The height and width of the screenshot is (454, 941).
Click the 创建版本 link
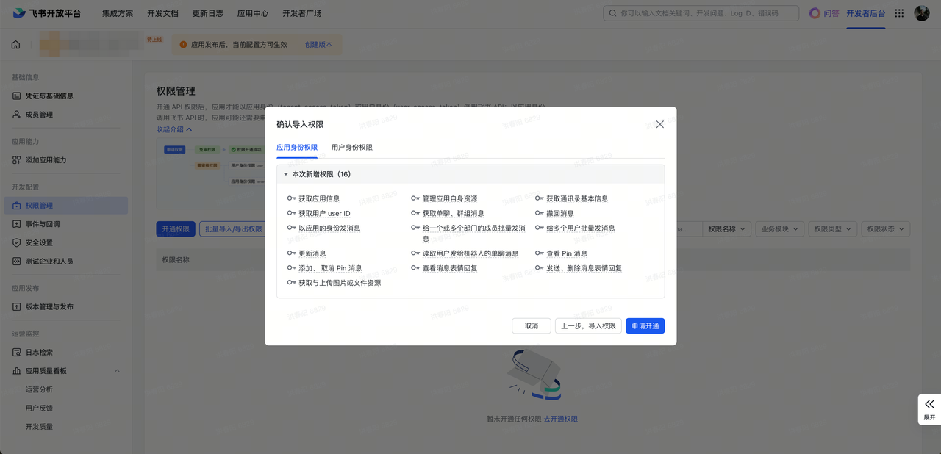coord(318,45)
